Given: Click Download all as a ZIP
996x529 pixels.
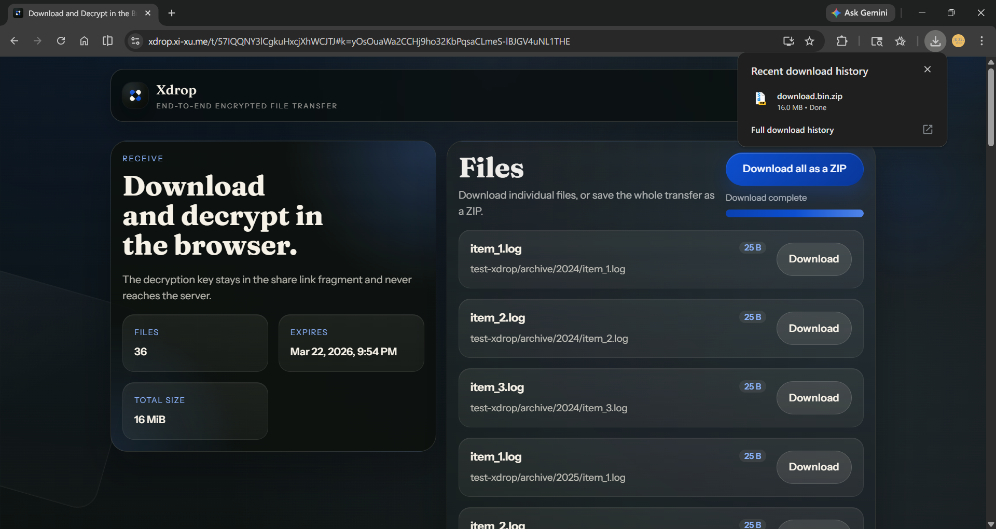Looking at the screenshot, I should click(794, 169).
